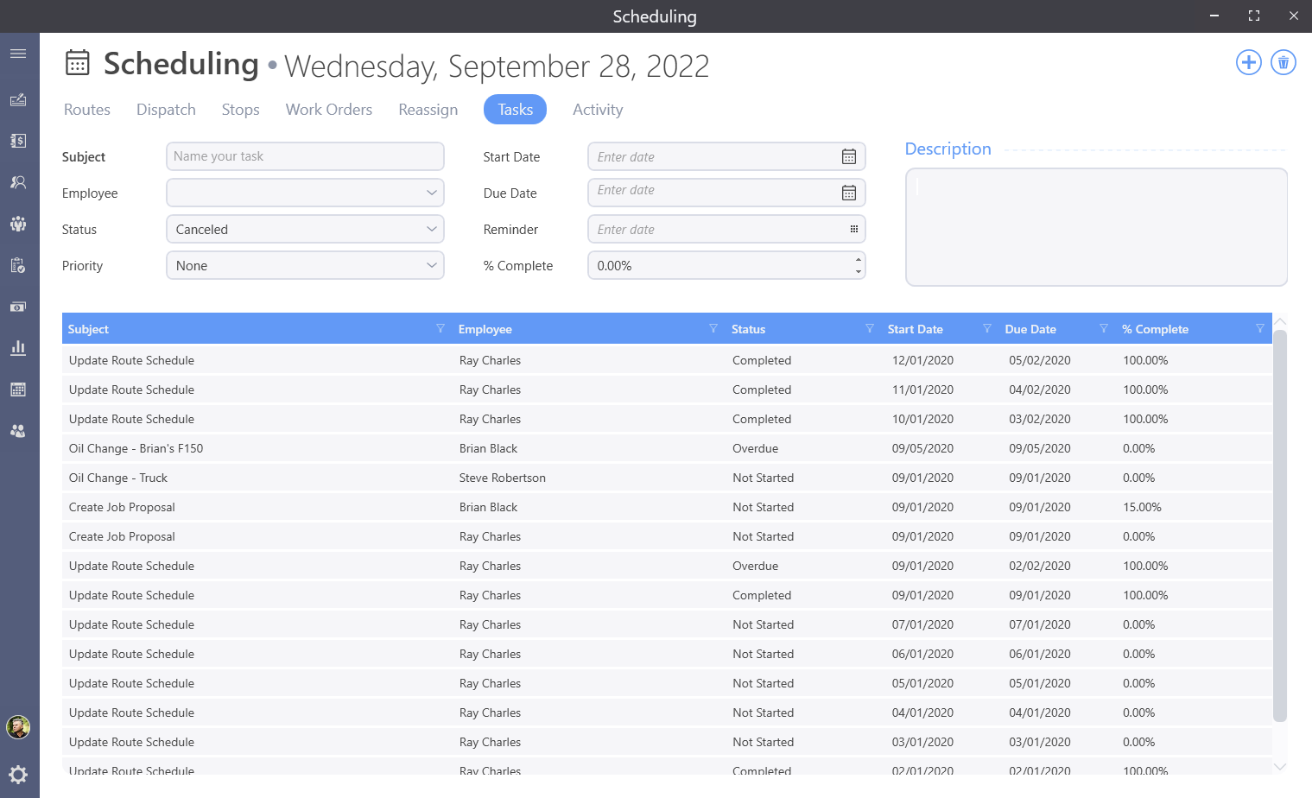Click the add new task plus icon
1312x798 pixels.
point(1248,62)
